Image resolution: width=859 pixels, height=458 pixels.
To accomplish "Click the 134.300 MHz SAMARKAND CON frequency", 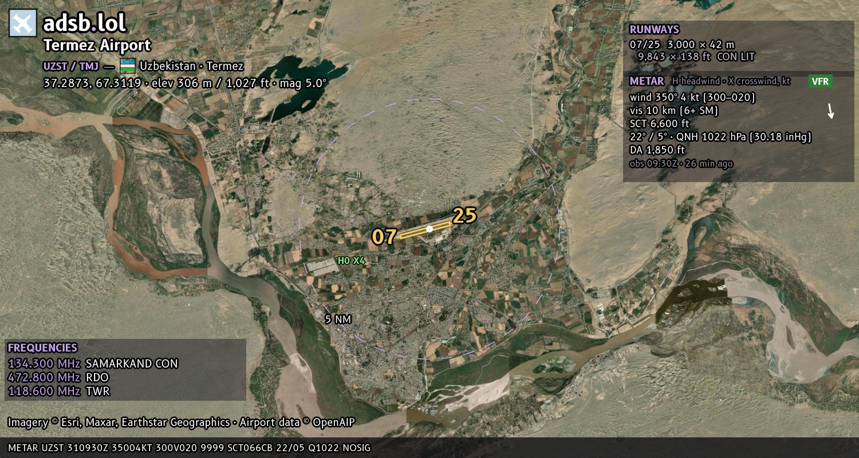I will coord(93,364).
